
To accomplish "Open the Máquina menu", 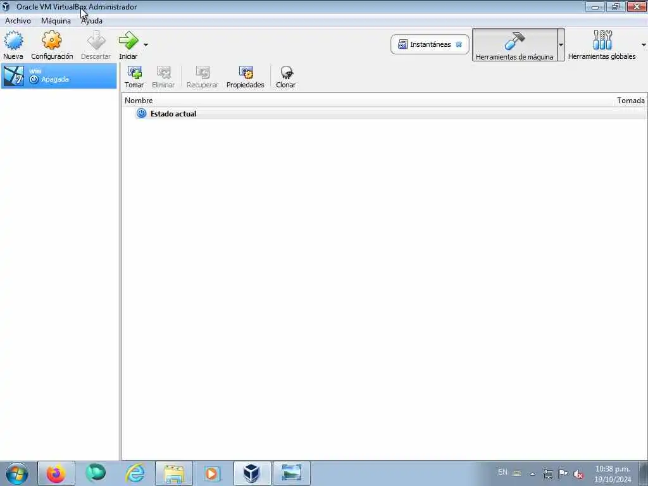I will (56, 21).
